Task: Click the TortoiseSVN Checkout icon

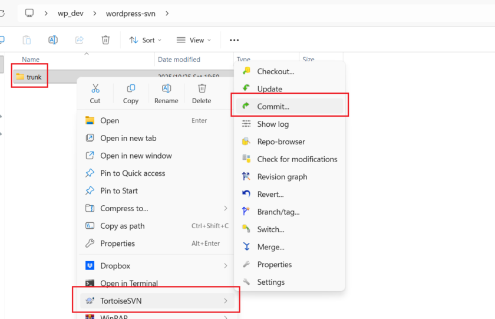Action: pyautogui.click(x=246, y=71)
